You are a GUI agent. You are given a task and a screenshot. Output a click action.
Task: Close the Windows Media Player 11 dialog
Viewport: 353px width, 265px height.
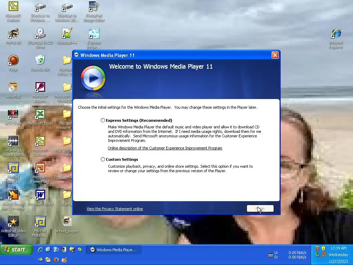275,55
